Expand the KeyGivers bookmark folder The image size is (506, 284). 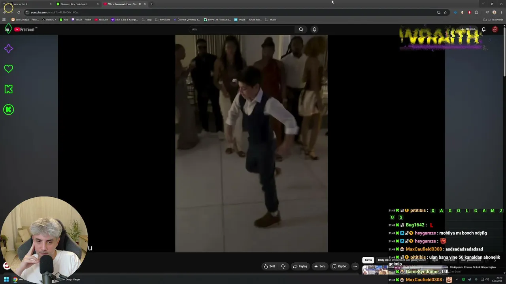pyautogui.click(x=162, y=20)
